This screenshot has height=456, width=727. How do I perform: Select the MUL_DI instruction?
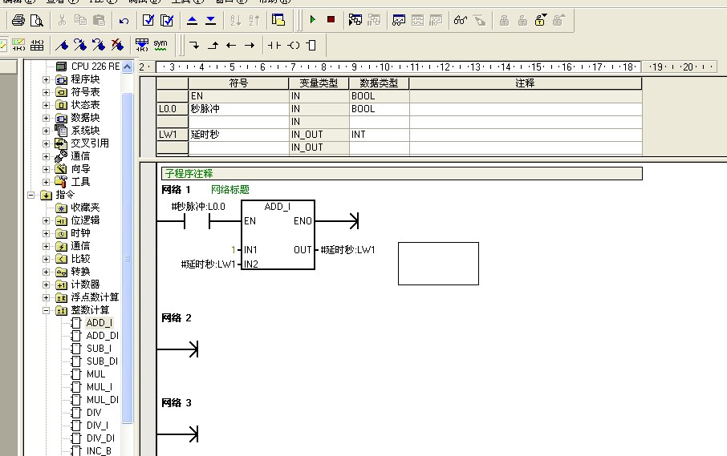pos(103,400)
